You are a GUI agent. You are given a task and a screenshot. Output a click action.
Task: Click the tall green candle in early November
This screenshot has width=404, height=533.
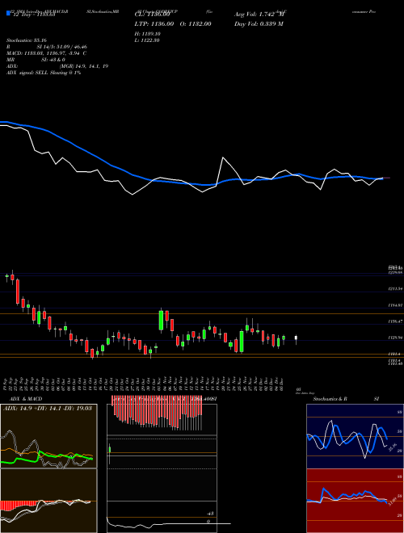click(x=161, y=321)
